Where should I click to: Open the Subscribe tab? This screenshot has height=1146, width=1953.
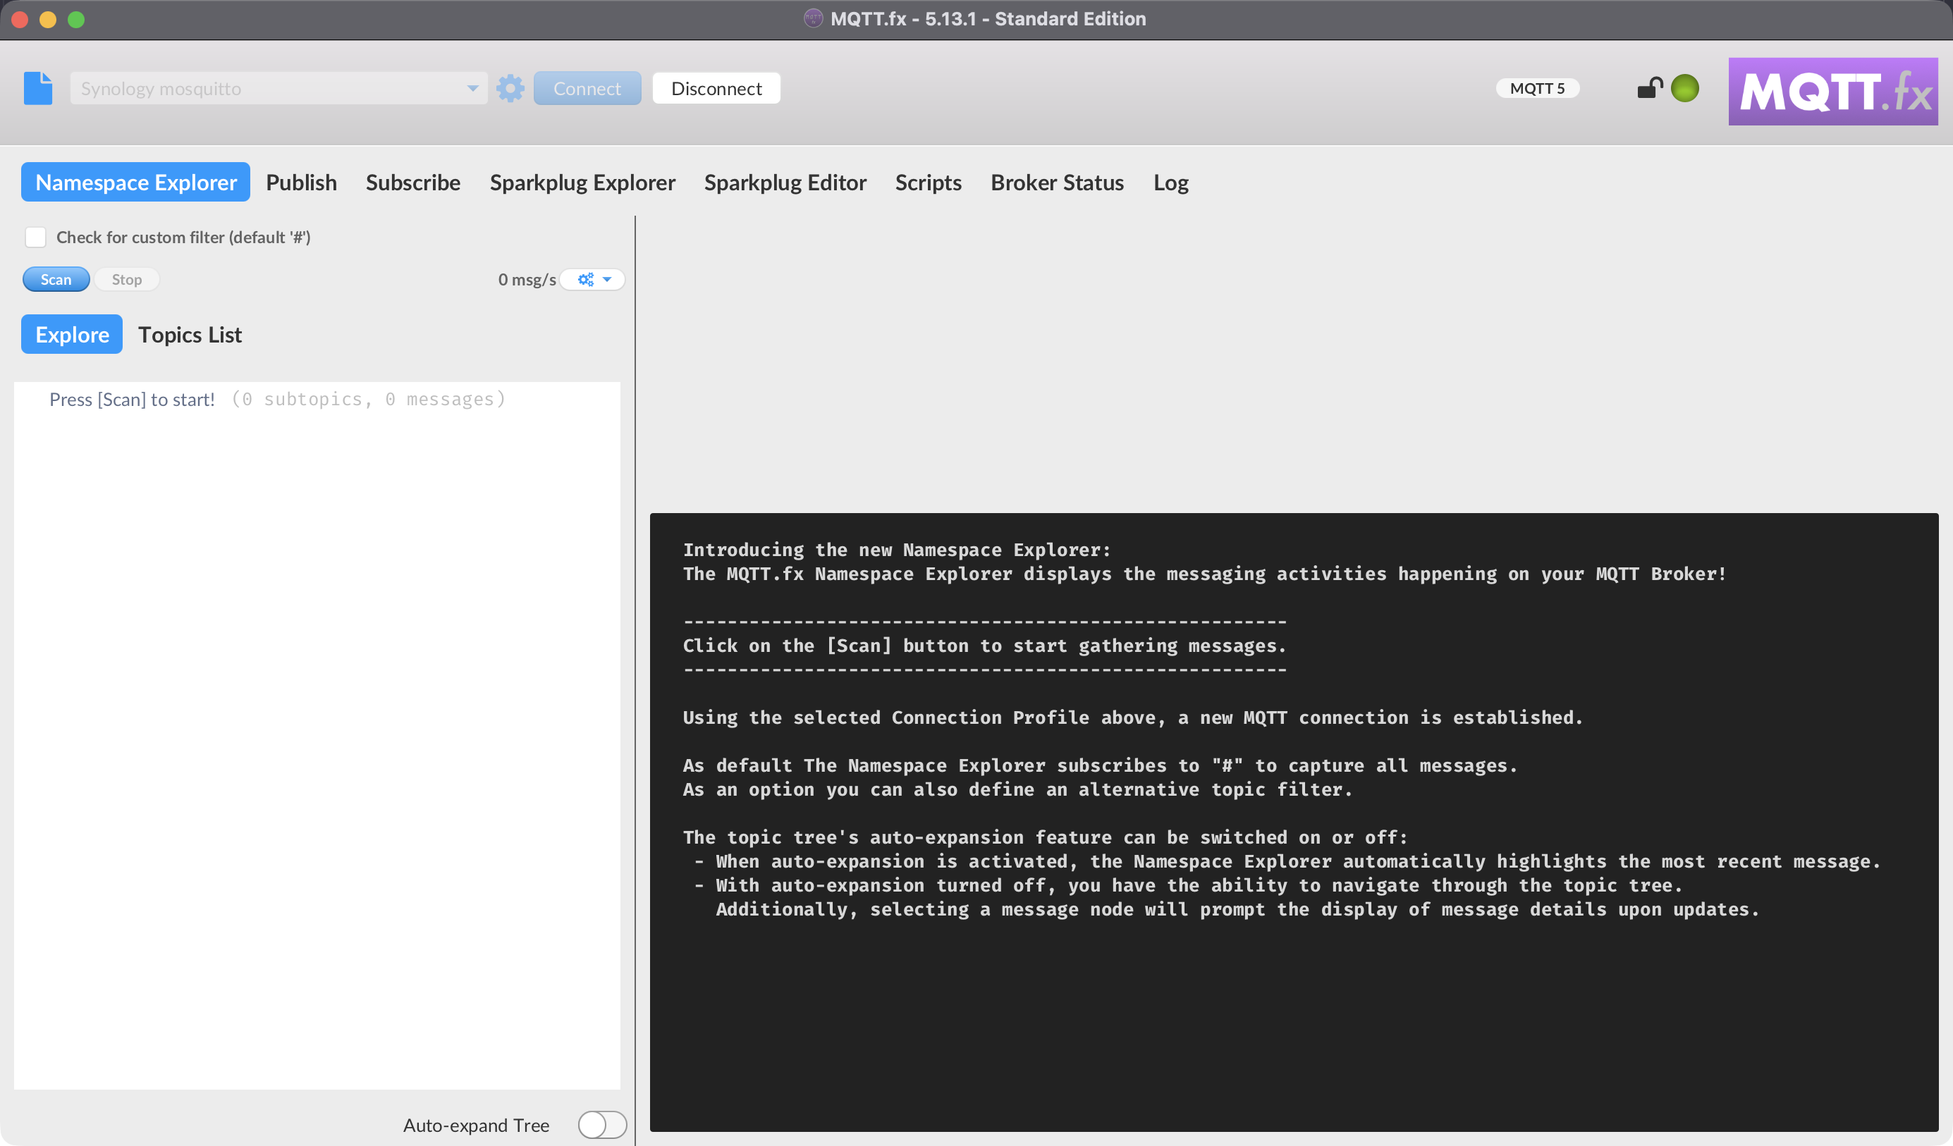(413, 182)
